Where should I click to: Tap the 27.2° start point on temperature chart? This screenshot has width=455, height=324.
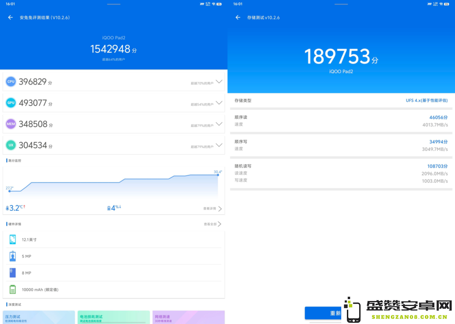point(10,191)
